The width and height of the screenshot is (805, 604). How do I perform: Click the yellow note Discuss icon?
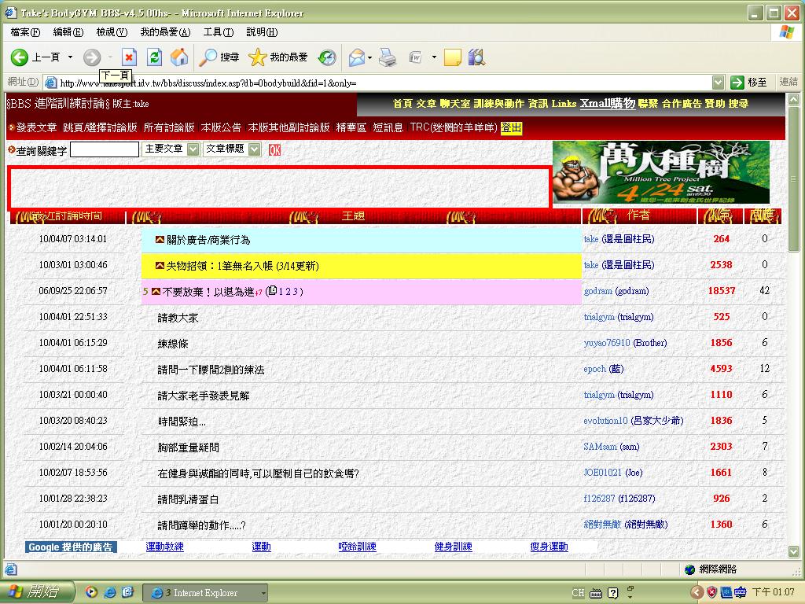pyautogui.click(x=452, y=57)
